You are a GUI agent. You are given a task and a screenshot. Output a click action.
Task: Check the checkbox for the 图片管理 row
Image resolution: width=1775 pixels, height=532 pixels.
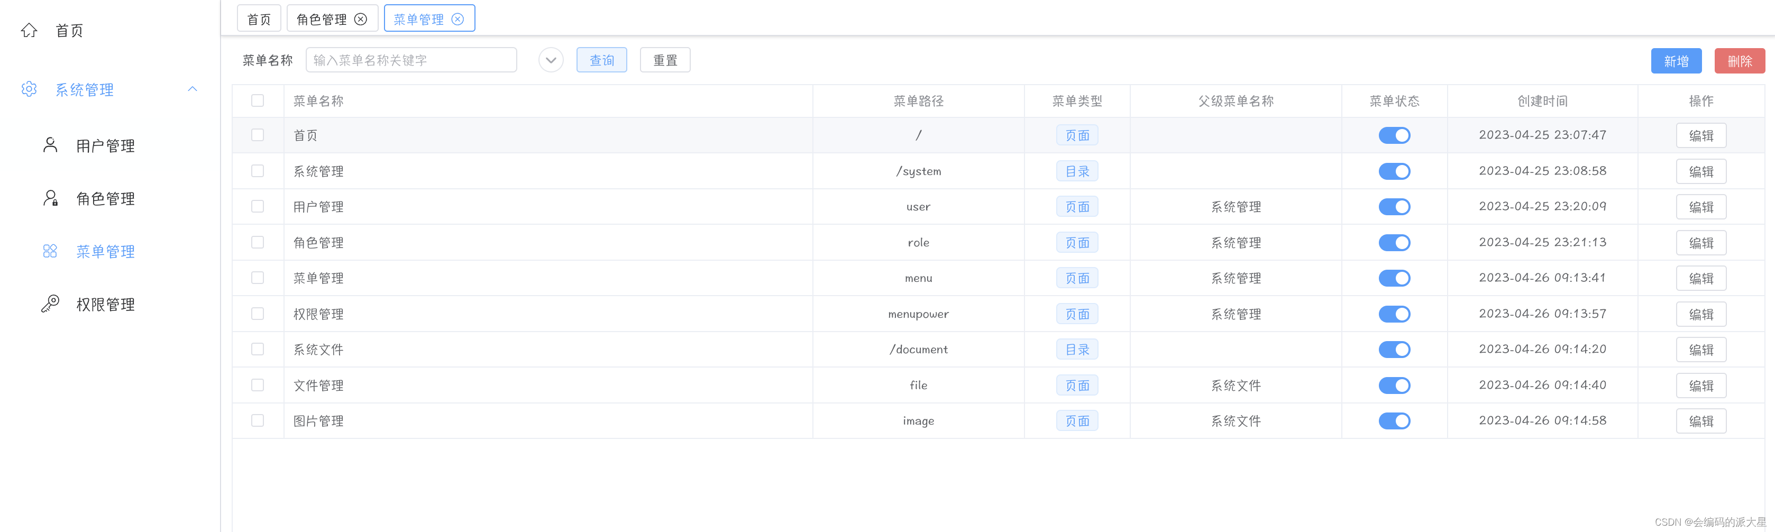tap(258, 420)
